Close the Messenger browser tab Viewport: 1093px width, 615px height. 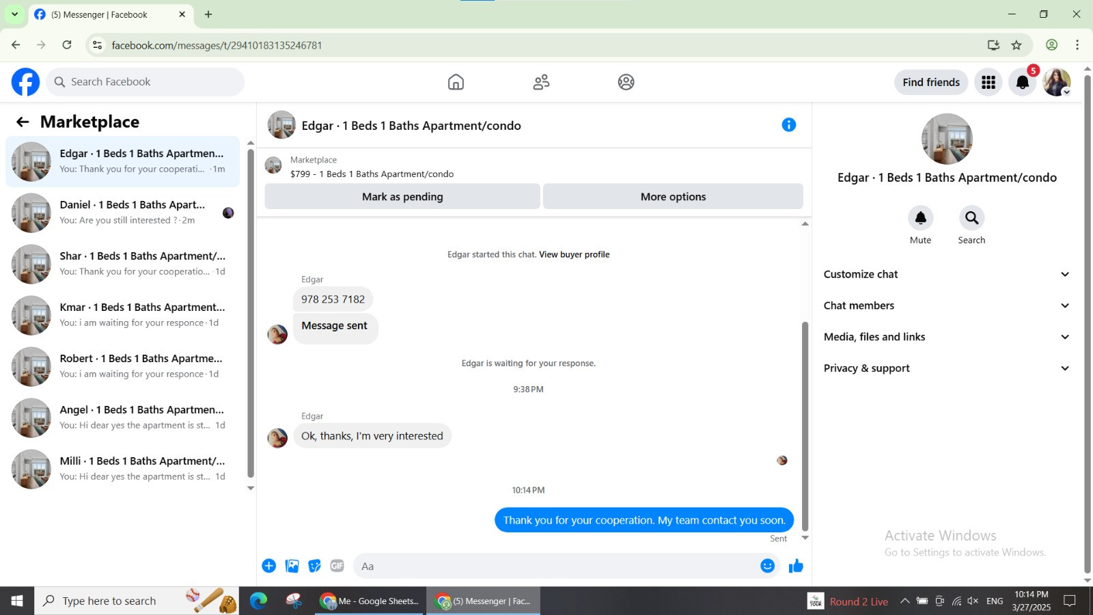point(182,14)
